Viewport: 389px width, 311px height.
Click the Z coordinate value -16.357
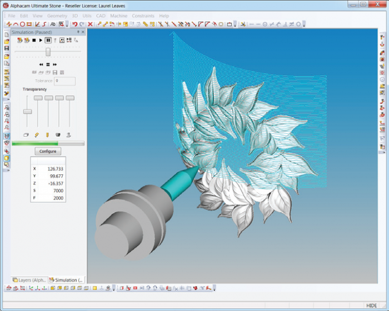click(x=56, y=183)
